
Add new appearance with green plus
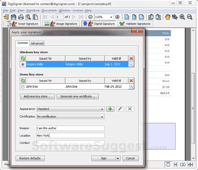(110, 109)
